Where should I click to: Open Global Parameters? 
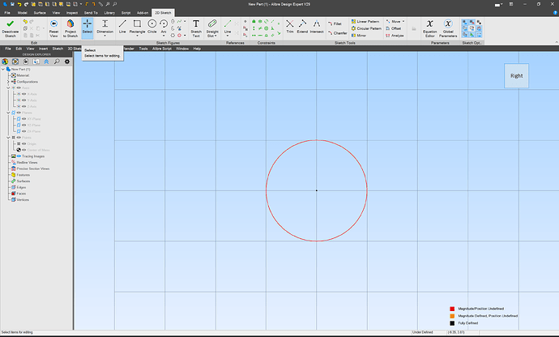tap(448, 28)
